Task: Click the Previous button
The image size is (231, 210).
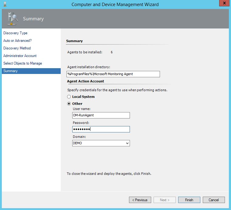Action: 140,200
